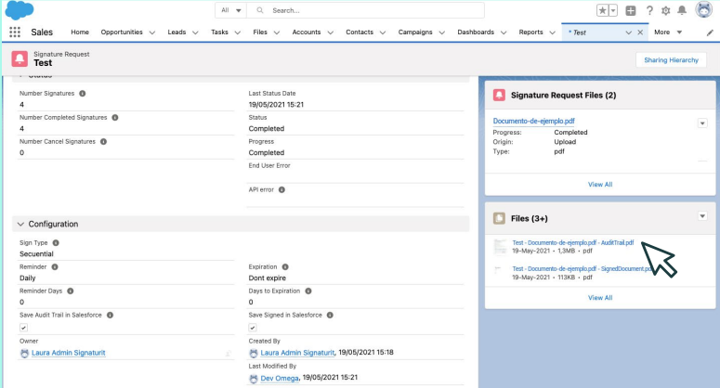
Task: Click the Signature Request Files panel icon
Action: tap(499, 95)
